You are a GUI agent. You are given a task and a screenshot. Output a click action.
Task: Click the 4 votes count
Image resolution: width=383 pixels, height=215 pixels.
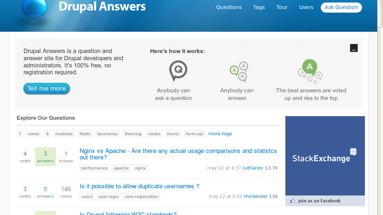[25, 157]
